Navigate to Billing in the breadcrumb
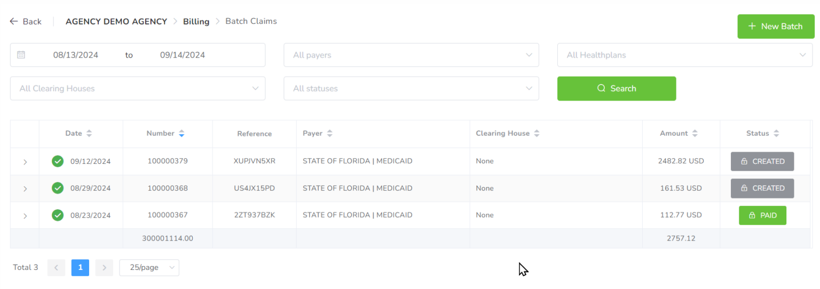820x289 pixels. [196, 22]
